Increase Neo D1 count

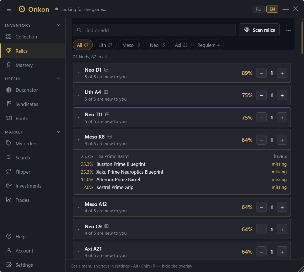[282, 73]
